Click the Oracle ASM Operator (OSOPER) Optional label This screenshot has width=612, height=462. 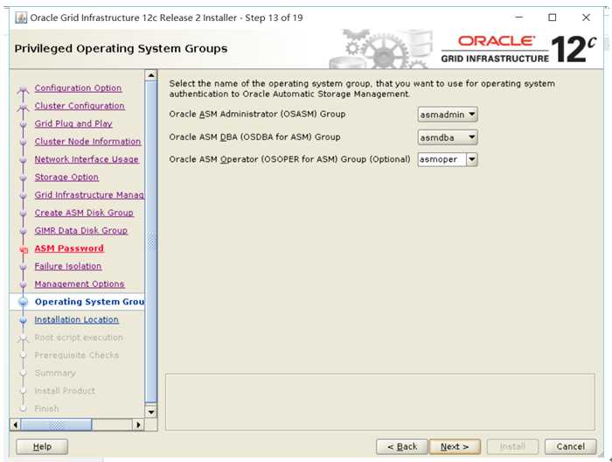(x=289, y=159)
